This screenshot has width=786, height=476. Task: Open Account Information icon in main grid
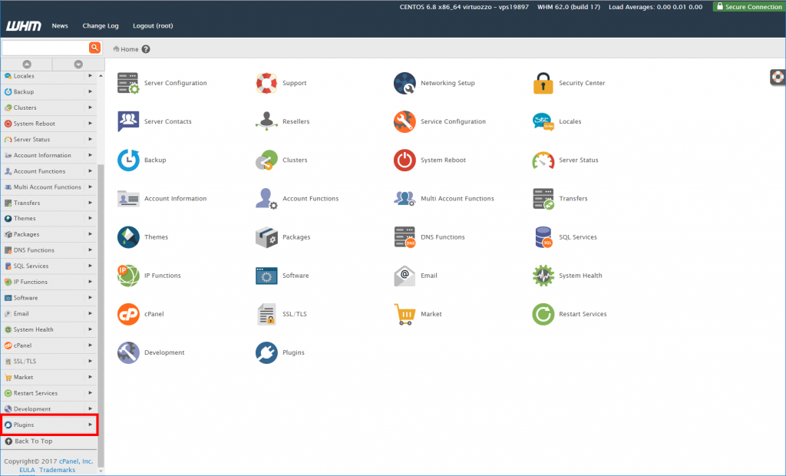(x=128, y=199)
